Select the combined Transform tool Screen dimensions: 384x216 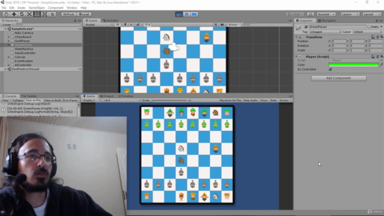pos(44,14)
